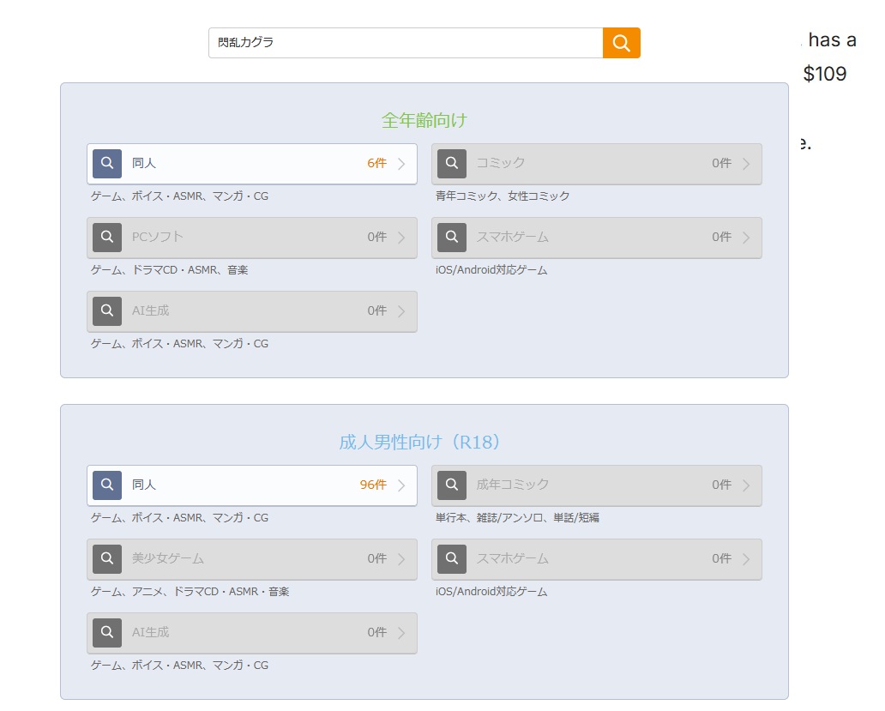This screenshot has width=885, height=711.
Task: Click the orange search button
Action: (x=621, y=43)
